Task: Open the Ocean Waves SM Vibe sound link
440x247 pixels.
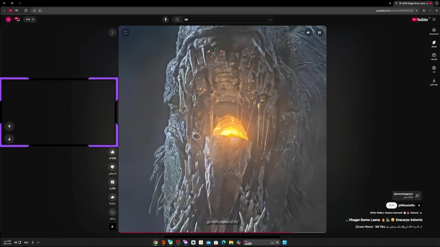Action: [x=388, y=227]
